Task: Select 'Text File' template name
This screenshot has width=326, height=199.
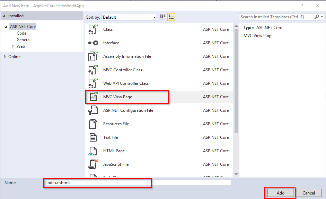Action: coord(111,137)
